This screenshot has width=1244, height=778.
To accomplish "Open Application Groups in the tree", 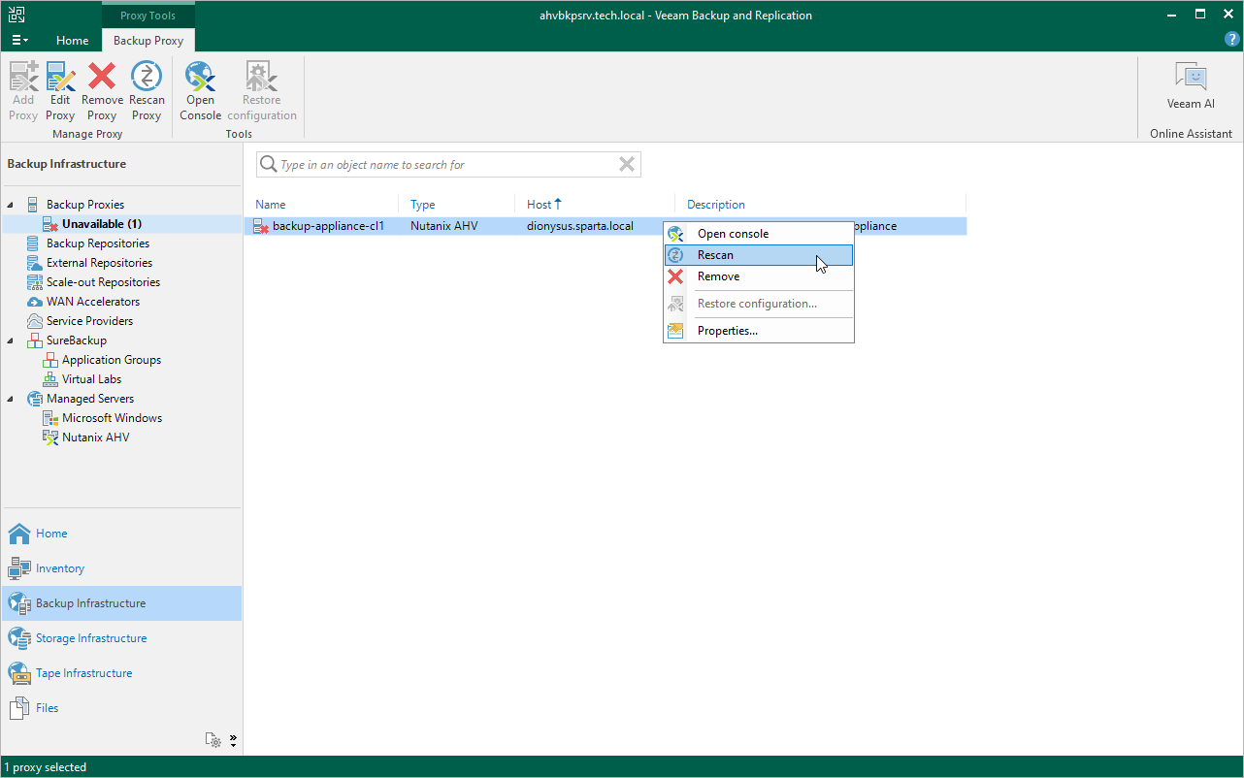I will pos(112,360).
